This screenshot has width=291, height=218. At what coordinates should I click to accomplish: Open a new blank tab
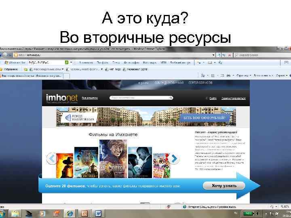click(67, 76)
